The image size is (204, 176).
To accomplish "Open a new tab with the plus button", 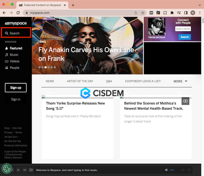I will pyautogui.click(x=73, y=5).
